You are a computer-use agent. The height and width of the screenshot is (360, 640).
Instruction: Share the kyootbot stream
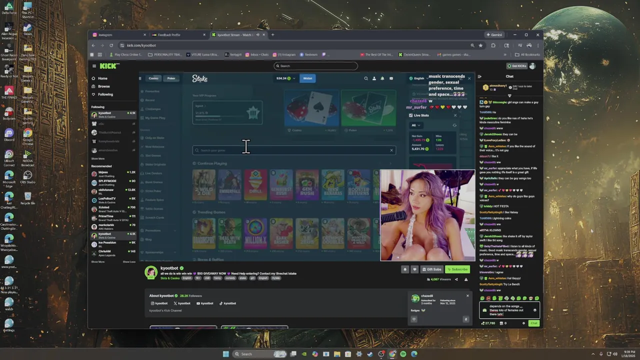click(x=456, y=279)
